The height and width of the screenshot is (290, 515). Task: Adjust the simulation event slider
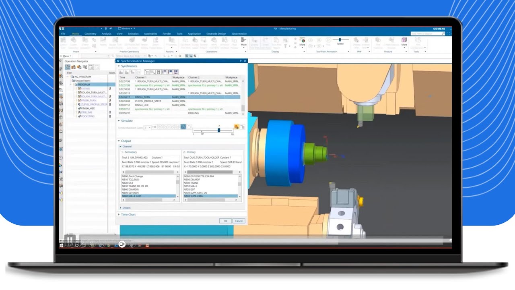219,130
